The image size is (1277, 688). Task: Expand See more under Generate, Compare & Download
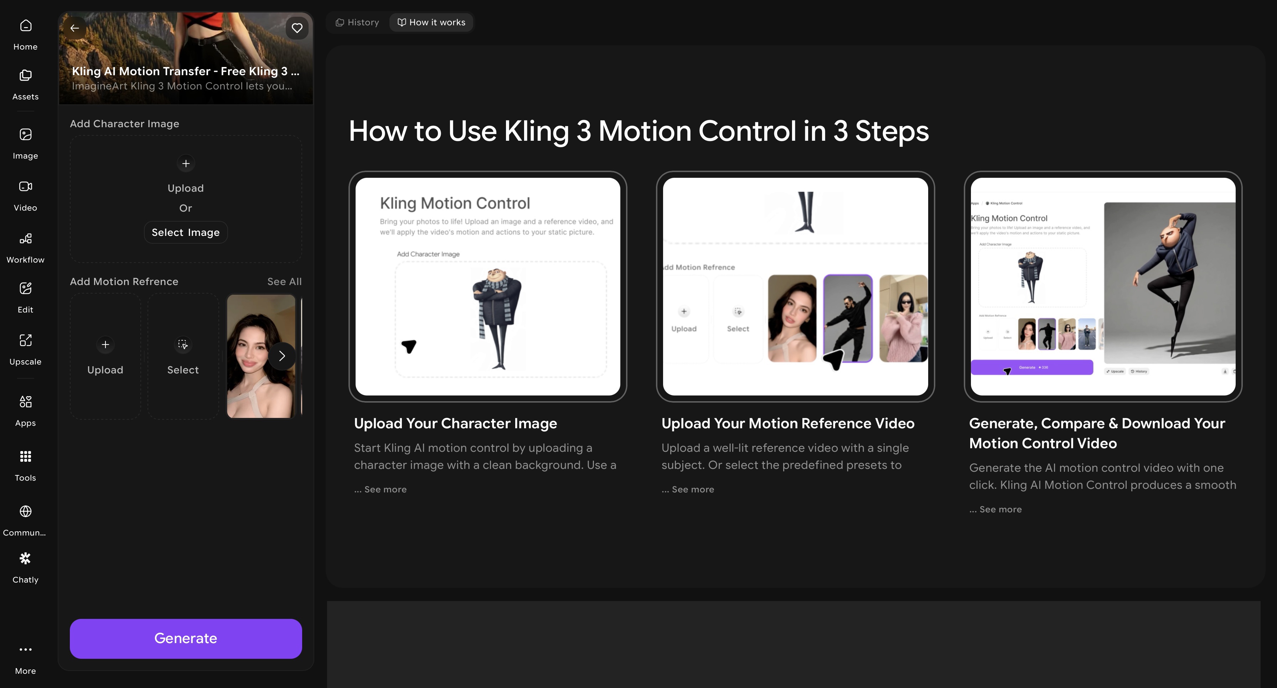pos(1000,509)
